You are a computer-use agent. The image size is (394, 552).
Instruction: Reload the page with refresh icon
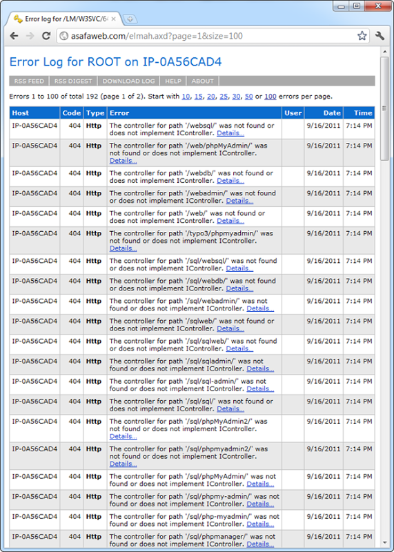(x=46, y=36)
